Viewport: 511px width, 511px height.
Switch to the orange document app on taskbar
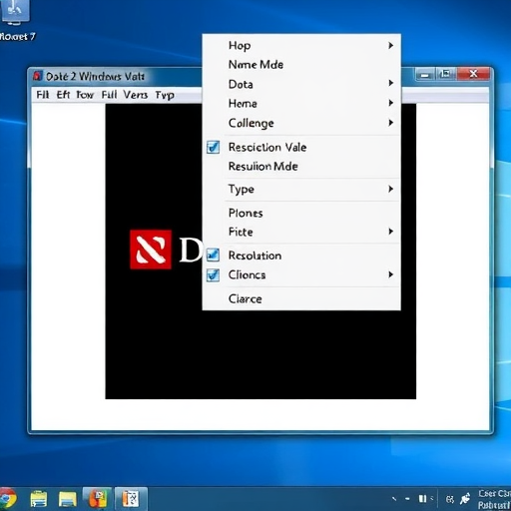[x=131, y=499]
